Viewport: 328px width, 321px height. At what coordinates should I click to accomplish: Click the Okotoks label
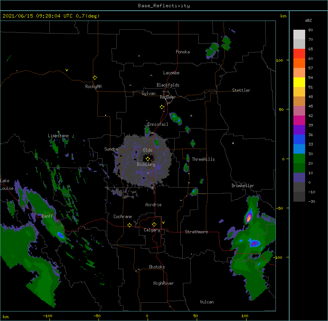pos(157,267)
